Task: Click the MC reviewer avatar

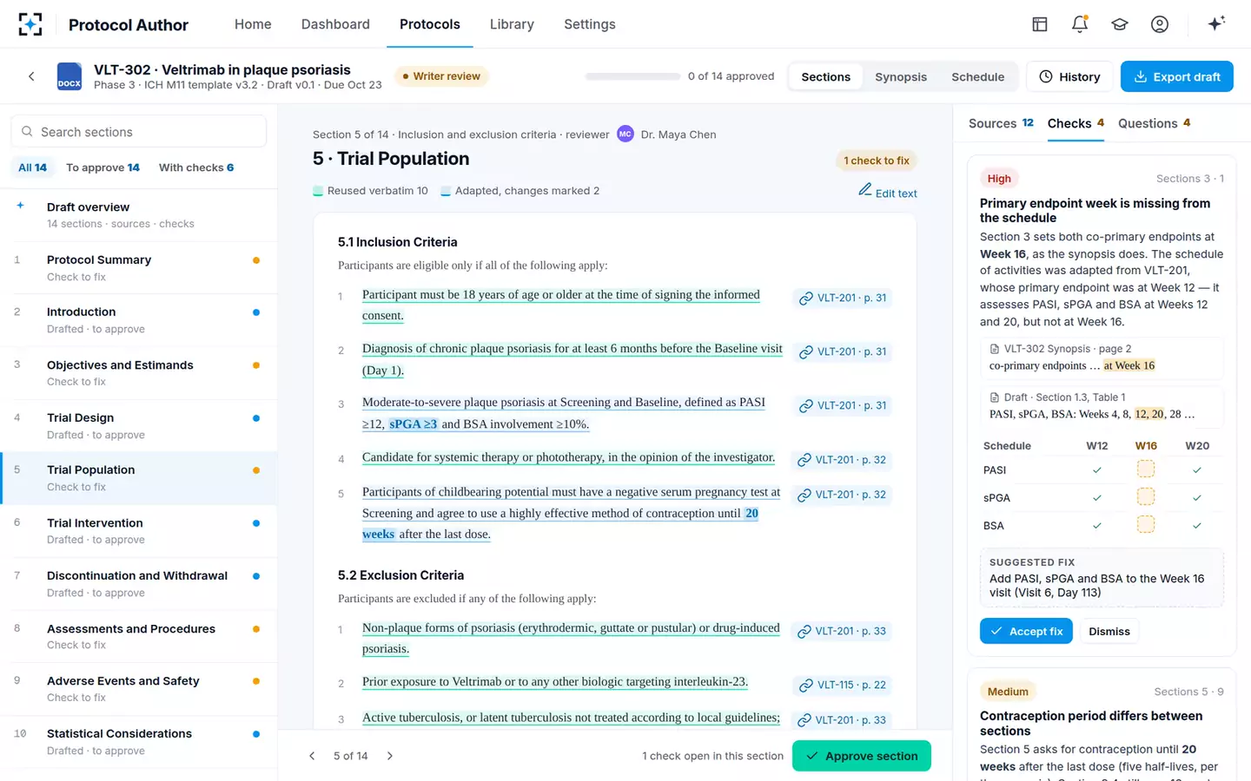Action: pyautogui.click(x=625, y=134)
